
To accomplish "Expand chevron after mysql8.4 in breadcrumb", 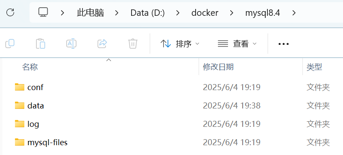I will coord(294,13).
